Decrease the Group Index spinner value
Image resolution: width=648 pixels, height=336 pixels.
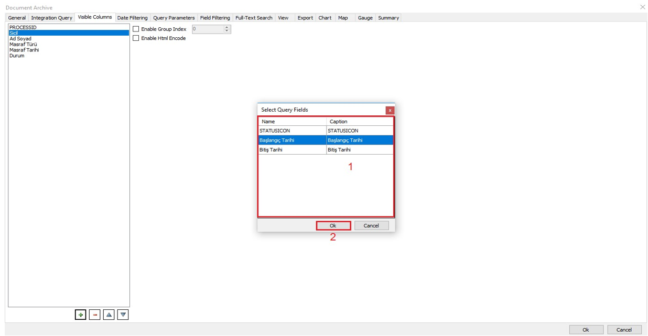click(x=227, y=31)
